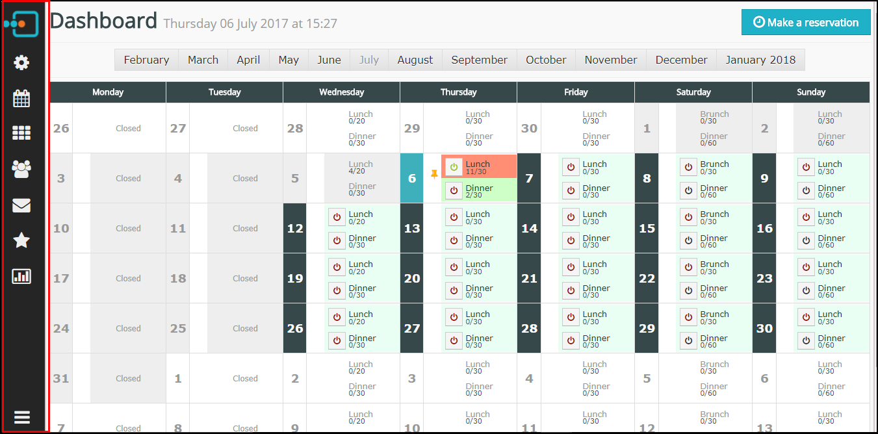Open the customers group icon

(x=21, y=170)
